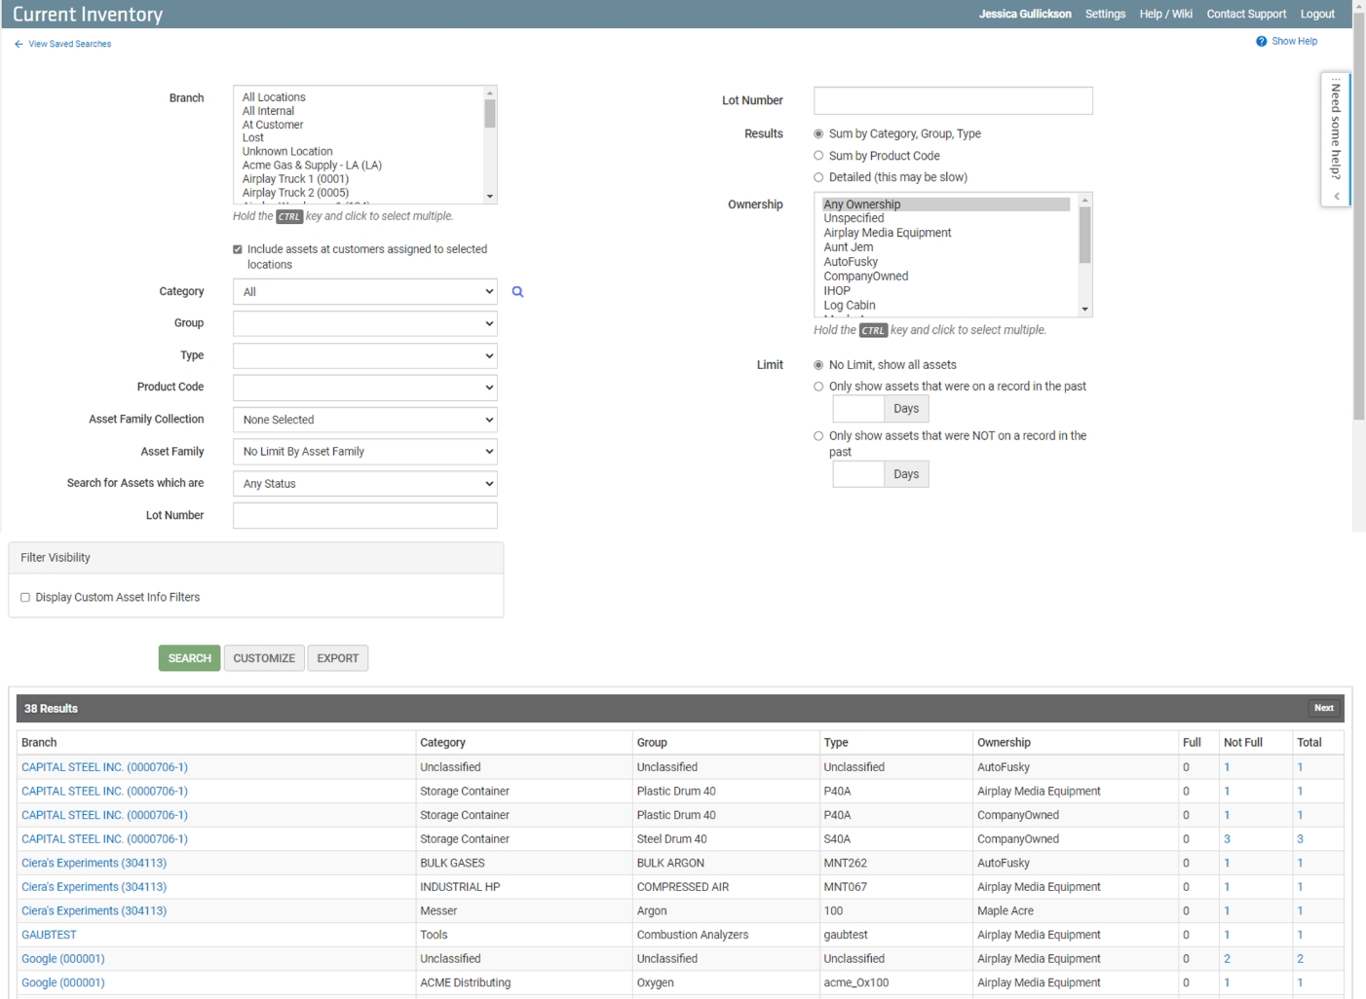Image resolution: width=1366 pixels, height=999 pixels.
Task: Click the back arrow beside View Saved Searches
Action: point(17,44)
